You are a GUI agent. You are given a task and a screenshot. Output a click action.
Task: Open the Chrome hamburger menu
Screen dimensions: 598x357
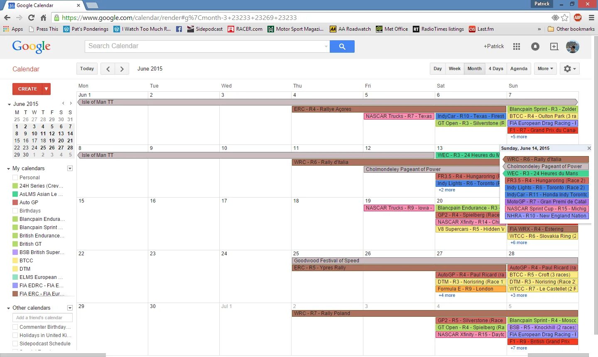point(591,17)
